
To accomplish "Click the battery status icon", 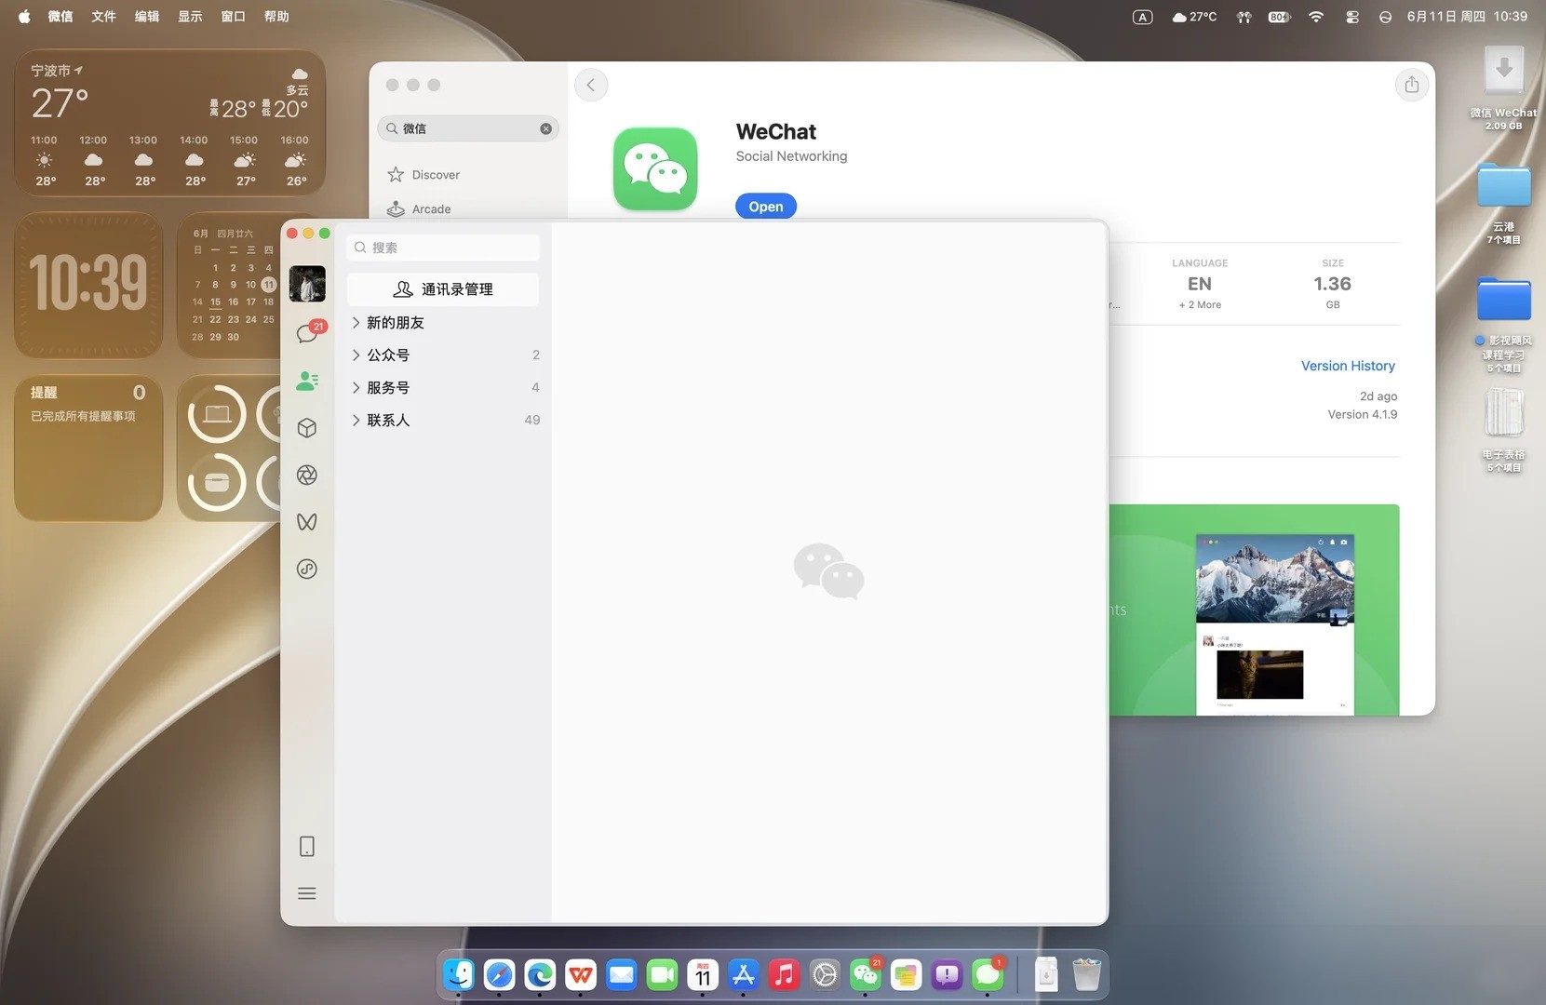I will 1280,17.
